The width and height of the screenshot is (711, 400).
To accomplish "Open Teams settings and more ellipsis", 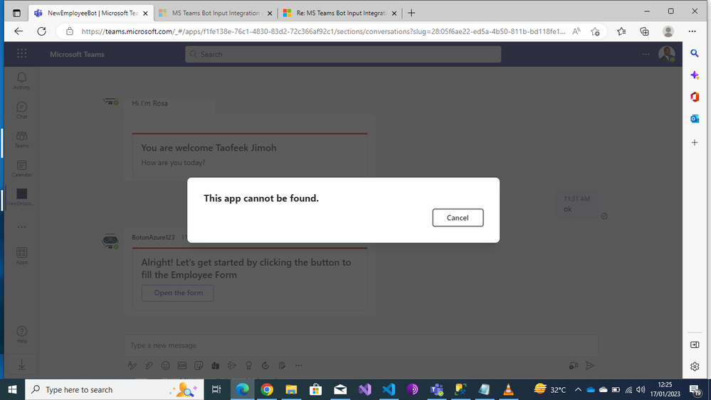I will click(646, 54).
